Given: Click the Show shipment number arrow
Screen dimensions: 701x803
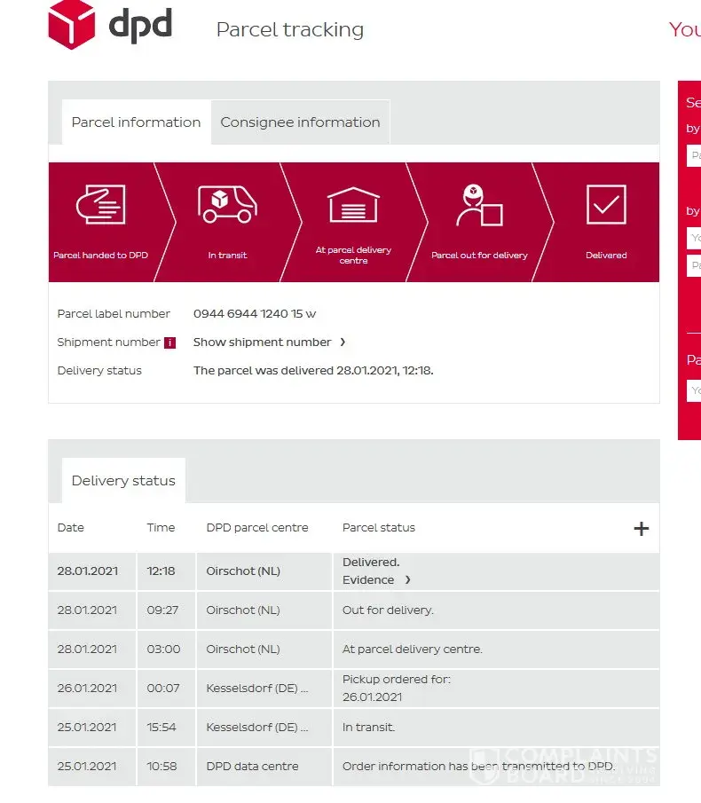Looking at the screenshot, I should tap(343, 342).
